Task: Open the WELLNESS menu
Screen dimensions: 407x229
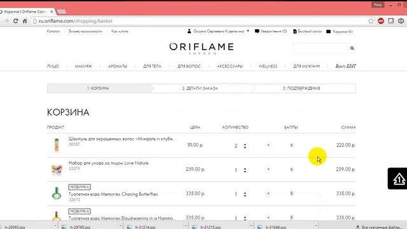Action: (268, 66)
